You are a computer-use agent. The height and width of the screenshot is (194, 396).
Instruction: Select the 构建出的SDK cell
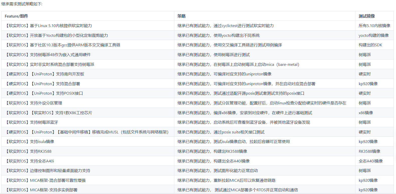pyautogui.click(x=370, y=45)
